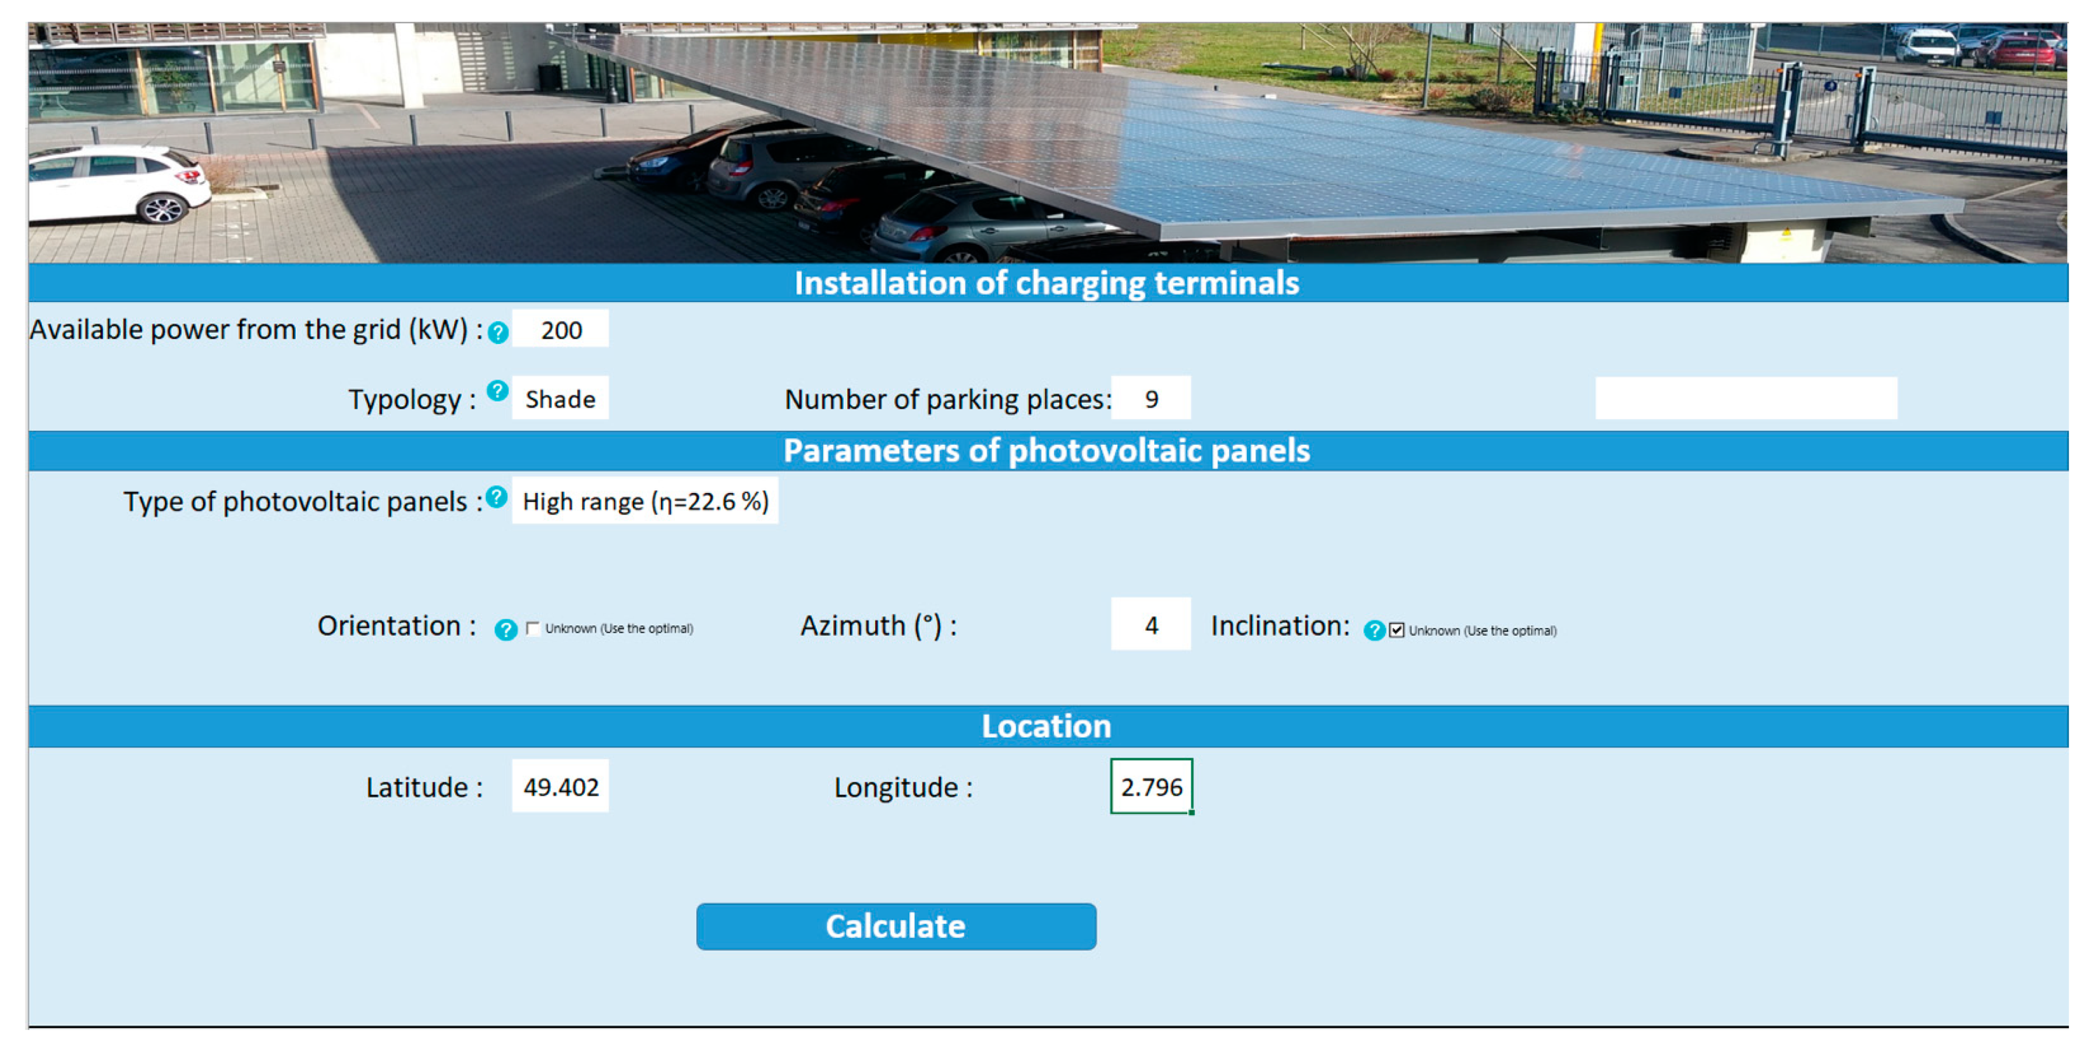Click help icon beside Available power from grid
This screenshot has width=2095, height=1042.
tap(498, 332)
